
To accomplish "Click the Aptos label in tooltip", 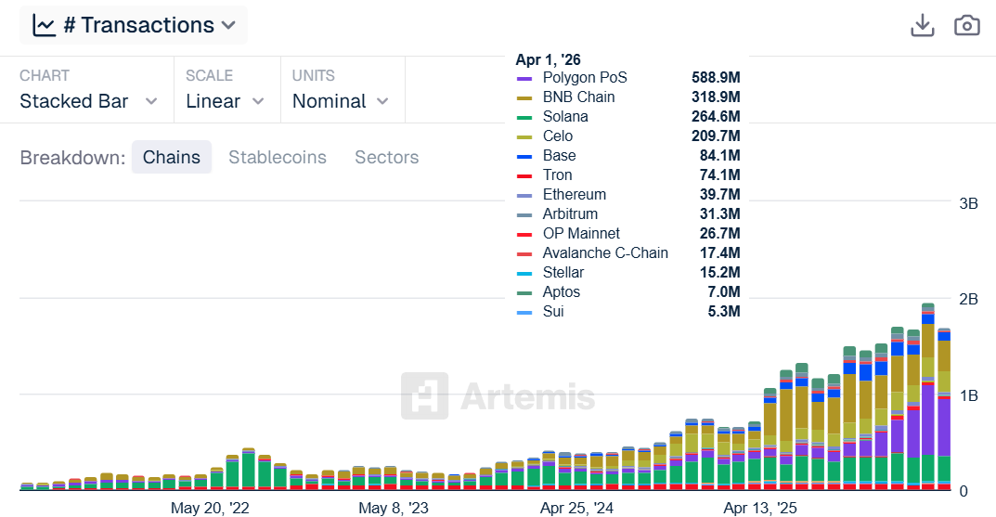I will click(561, 292).
